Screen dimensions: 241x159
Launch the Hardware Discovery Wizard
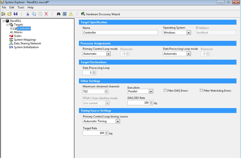click(x=100, y=14)
